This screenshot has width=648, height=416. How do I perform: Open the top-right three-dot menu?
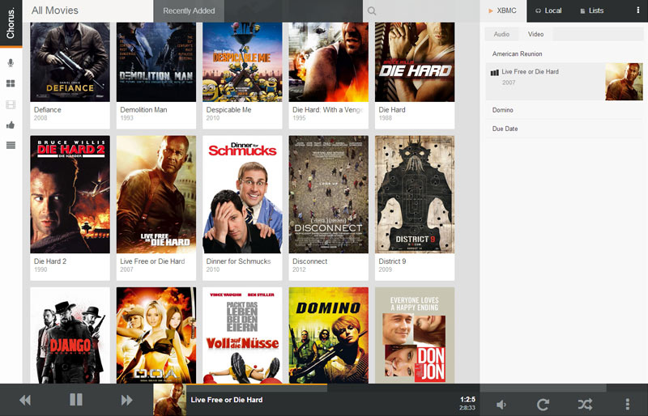point(637,11)
